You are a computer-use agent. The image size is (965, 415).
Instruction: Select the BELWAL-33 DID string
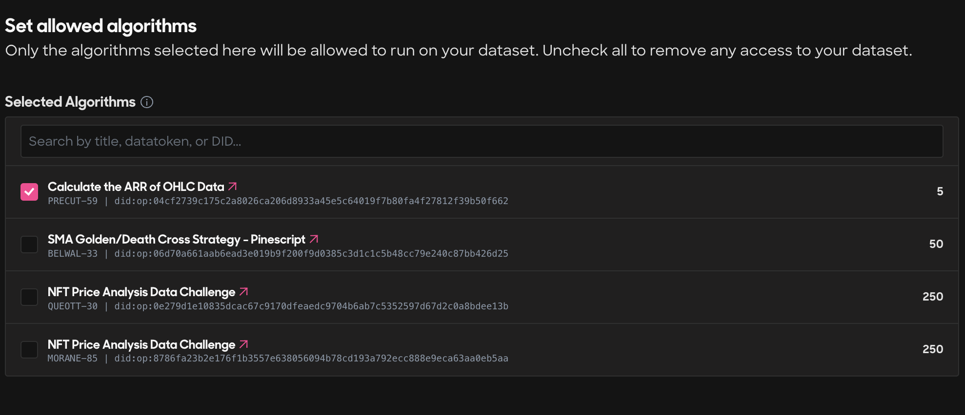pos(311,253)
